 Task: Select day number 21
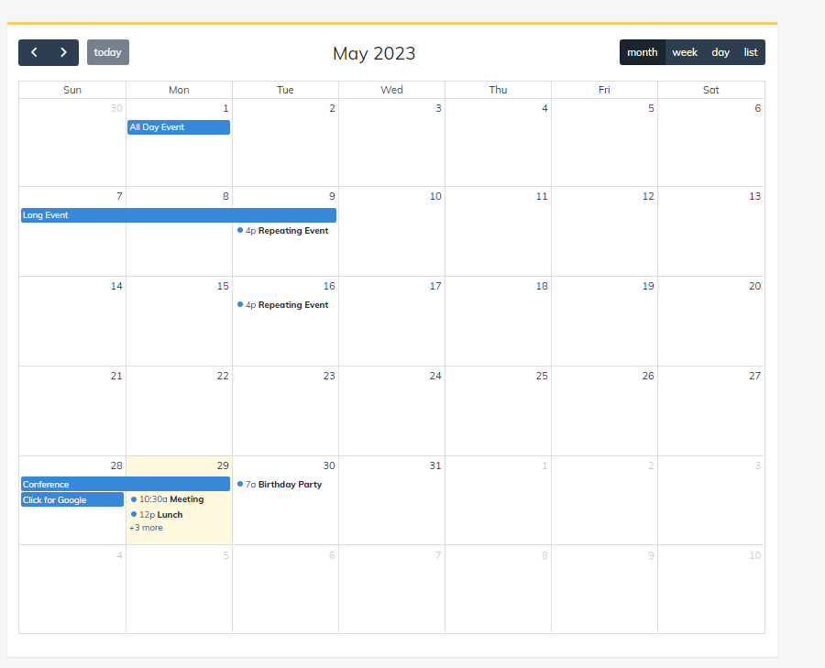point(116,376)
